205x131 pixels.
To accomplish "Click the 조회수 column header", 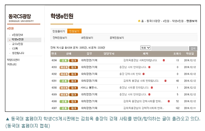I will [177, 54].
